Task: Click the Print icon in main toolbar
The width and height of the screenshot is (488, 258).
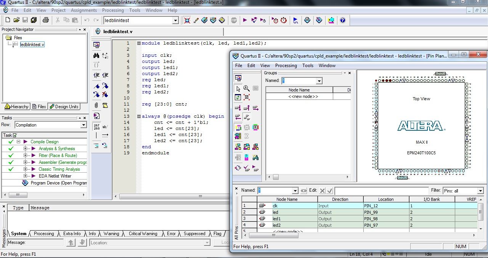Action: pyautogui.click(x=46, y=20)
